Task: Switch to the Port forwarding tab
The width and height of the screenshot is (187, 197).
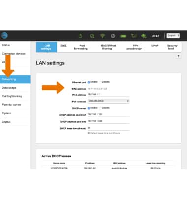Action: click(81, 47)
